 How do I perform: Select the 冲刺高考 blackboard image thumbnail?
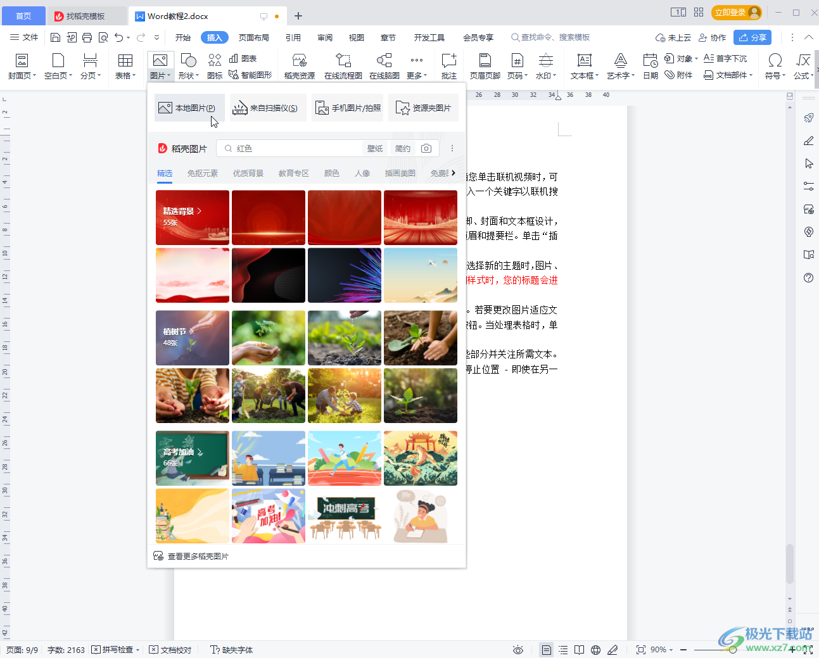345,516
